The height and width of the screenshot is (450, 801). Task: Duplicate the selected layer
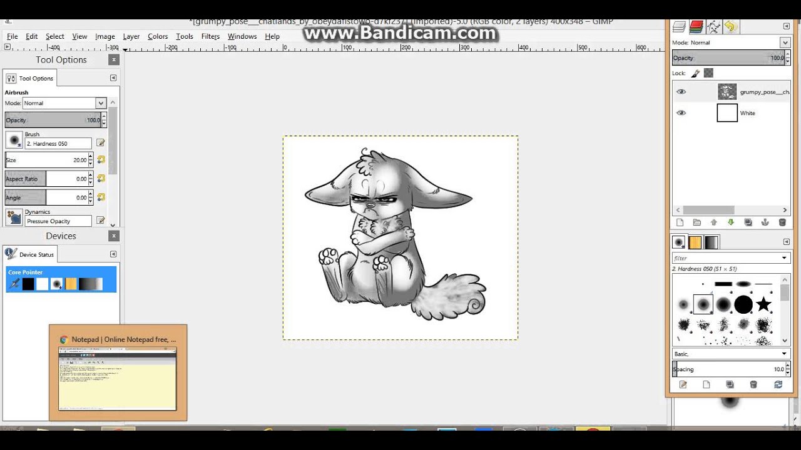(x=748, y=222)
